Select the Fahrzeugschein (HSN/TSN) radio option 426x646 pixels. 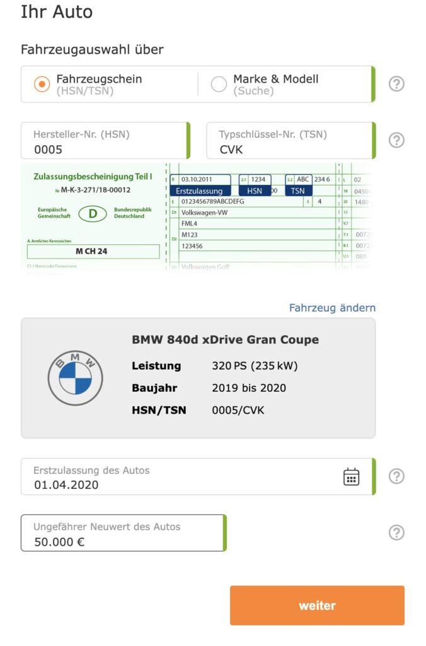pos(42,84)
